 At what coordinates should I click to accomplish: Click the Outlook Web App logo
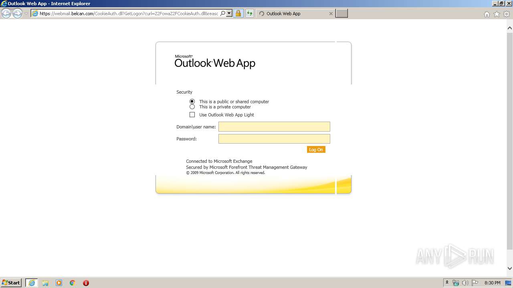click(215, 62)
